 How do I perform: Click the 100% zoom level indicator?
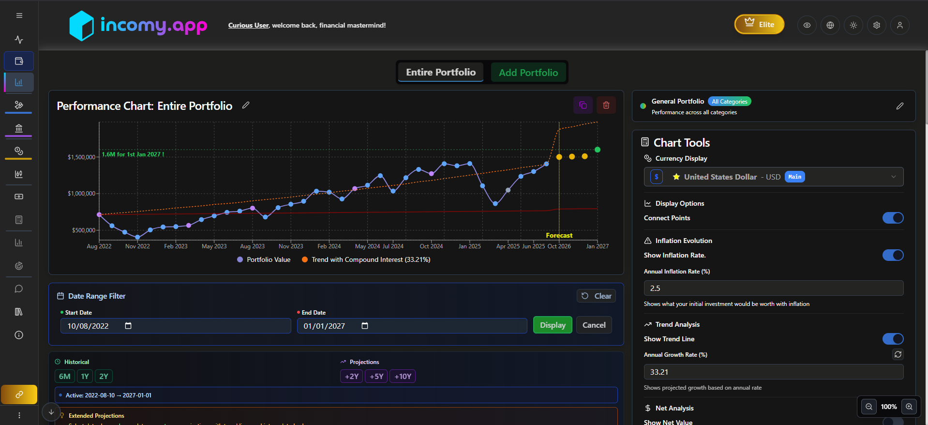[889, 407]
